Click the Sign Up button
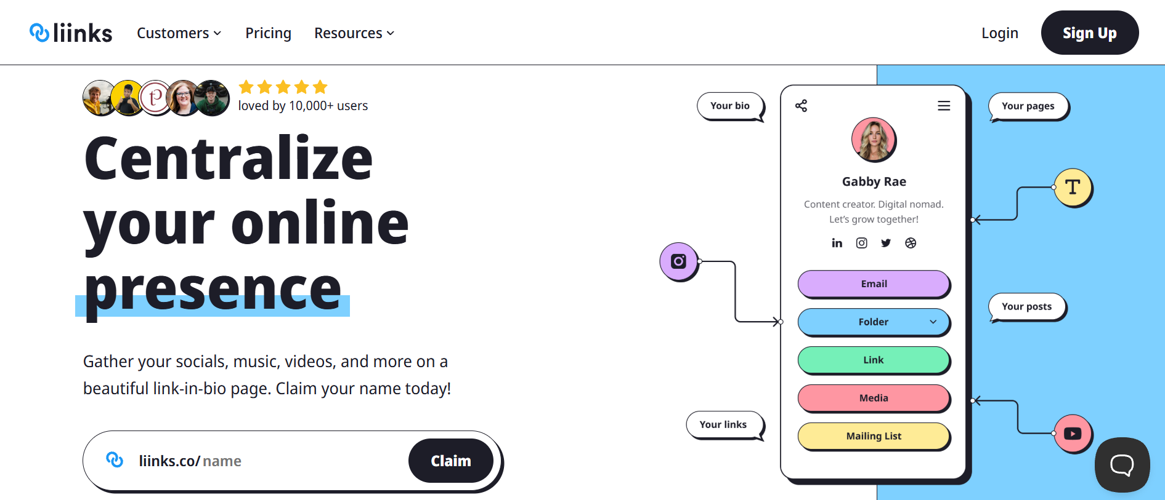Screen dimensions: 1165x500 1089,33
